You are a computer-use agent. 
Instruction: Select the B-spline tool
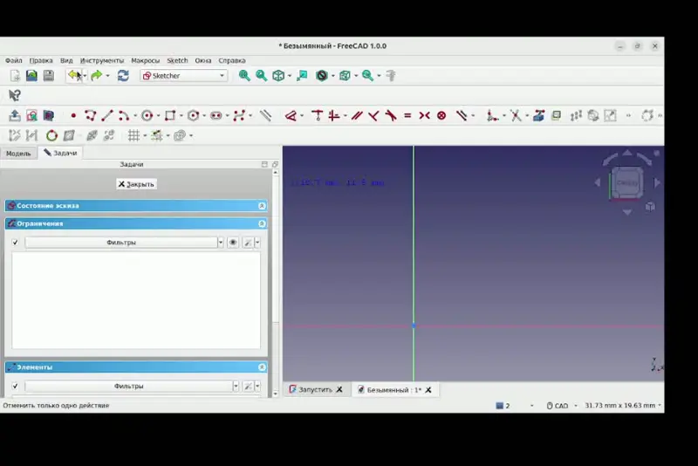click(239, 116)
